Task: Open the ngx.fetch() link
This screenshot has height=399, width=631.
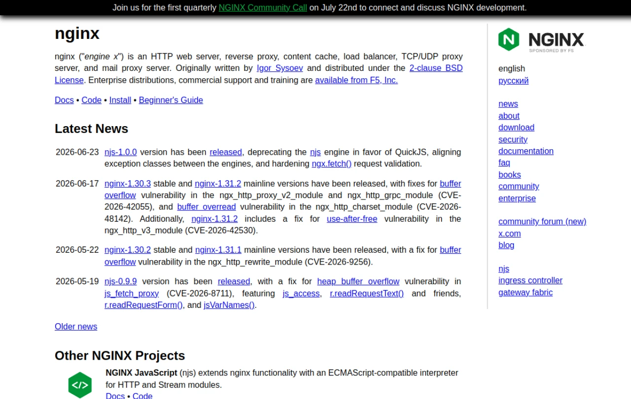Action: click(332, 164)
